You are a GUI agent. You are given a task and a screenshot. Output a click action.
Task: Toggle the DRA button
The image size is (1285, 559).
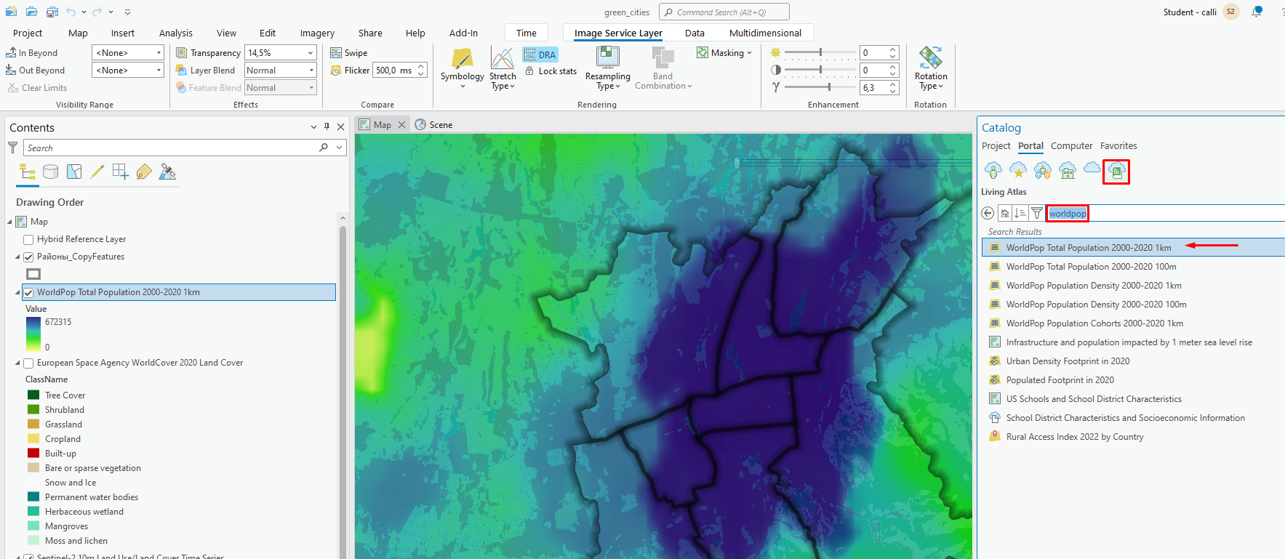click(x=540, y=55)
